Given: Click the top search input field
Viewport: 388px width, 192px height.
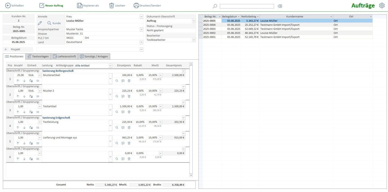Looking at the screenshot, I should click(x=247, y=6).
